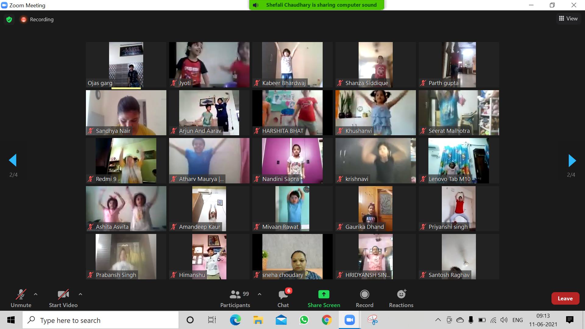Select Prabansh Singh video tile
The height and width of the screenshot is (329, 585).
(x=126, y=256)
